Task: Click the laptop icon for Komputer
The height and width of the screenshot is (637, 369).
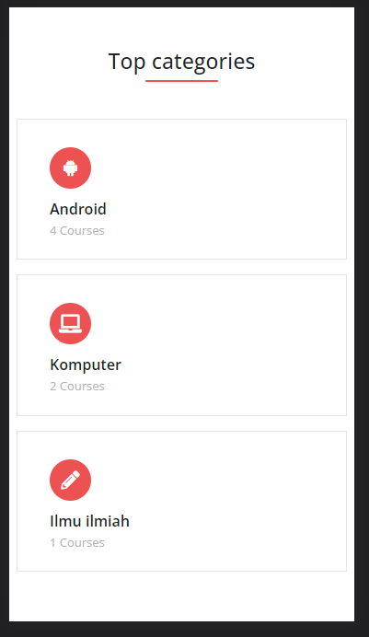Action: point(70,324)
